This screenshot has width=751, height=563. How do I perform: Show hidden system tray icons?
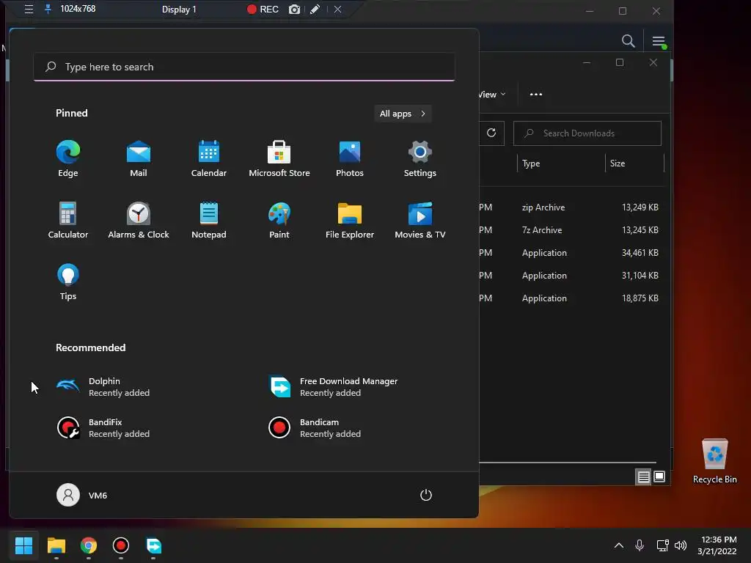pos(619,545)
